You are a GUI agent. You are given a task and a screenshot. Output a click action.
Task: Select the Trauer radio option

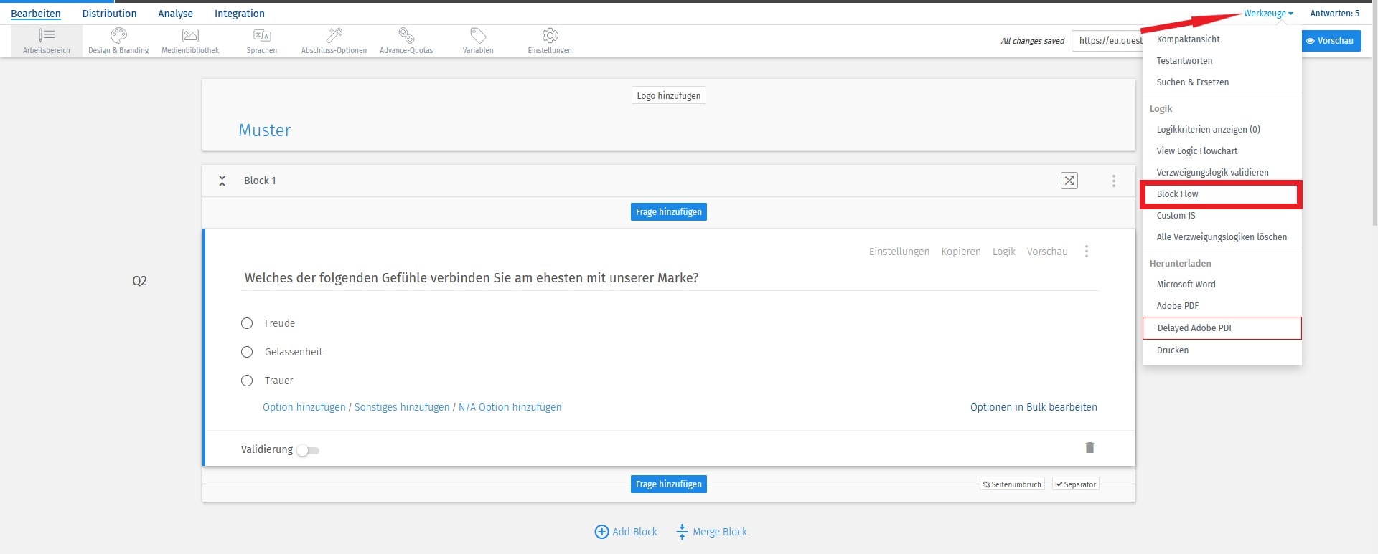click(x=247, y=381)
